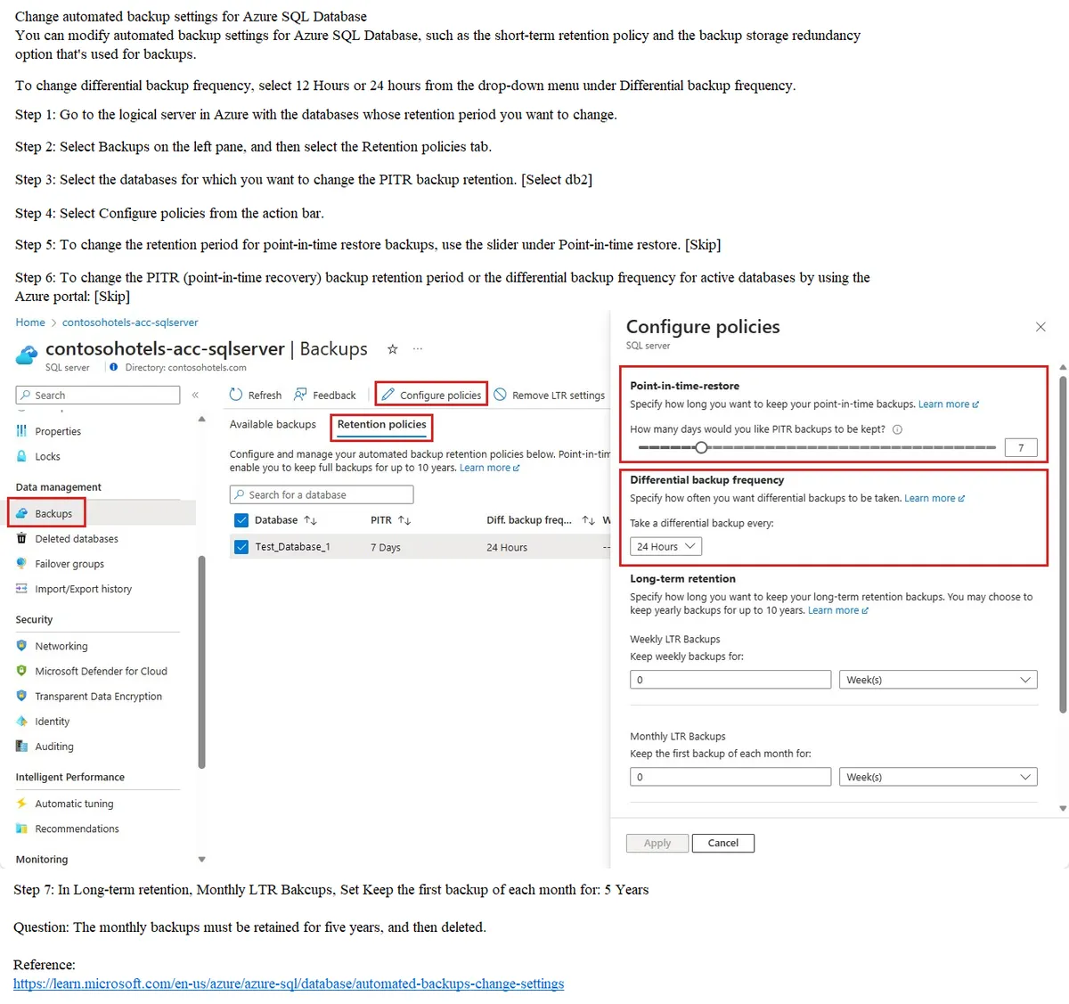Open the more options ellipsis in header
This screenshot has height=1004, width=1069.
418,349
